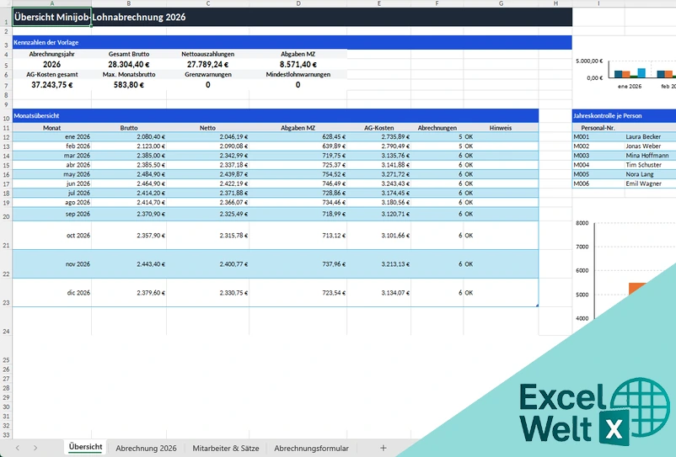
Task: Select AG-Kosten cell 3.243,43 € for jun 2026
Action: (x=379, y=183)
